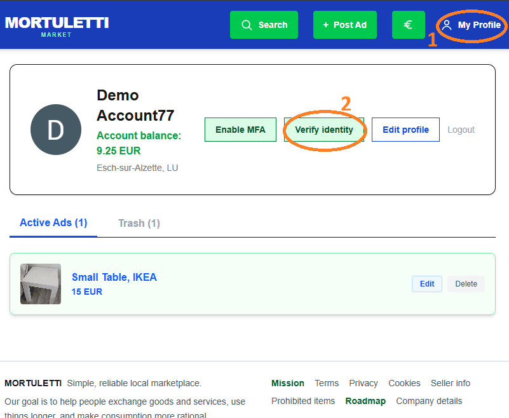This screenshot has height=418, width=509.
Task: Click the euro balance button
Action: click(x=409, y=25)
